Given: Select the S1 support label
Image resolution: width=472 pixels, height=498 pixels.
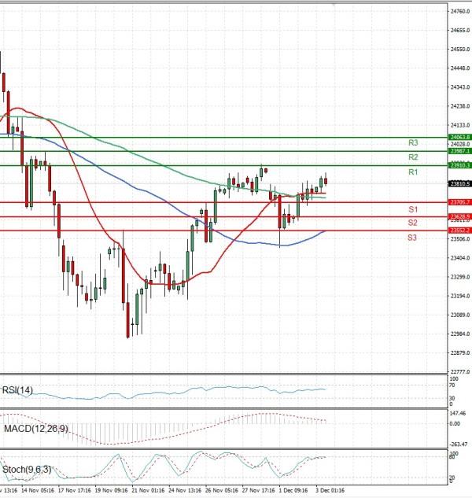Looking at the screenshot, I should (412, 209).
